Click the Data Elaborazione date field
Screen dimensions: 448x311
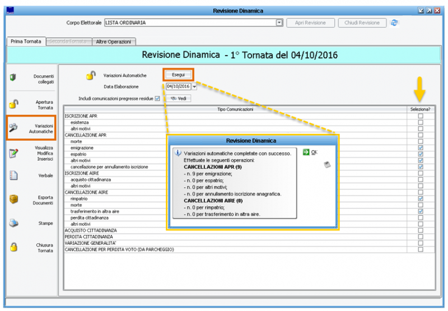click(x=178, y=87)
